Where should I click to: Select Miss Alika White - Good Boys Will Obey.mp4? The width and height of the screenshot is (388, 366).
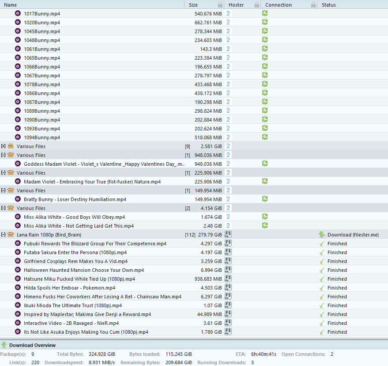[194, 217]
